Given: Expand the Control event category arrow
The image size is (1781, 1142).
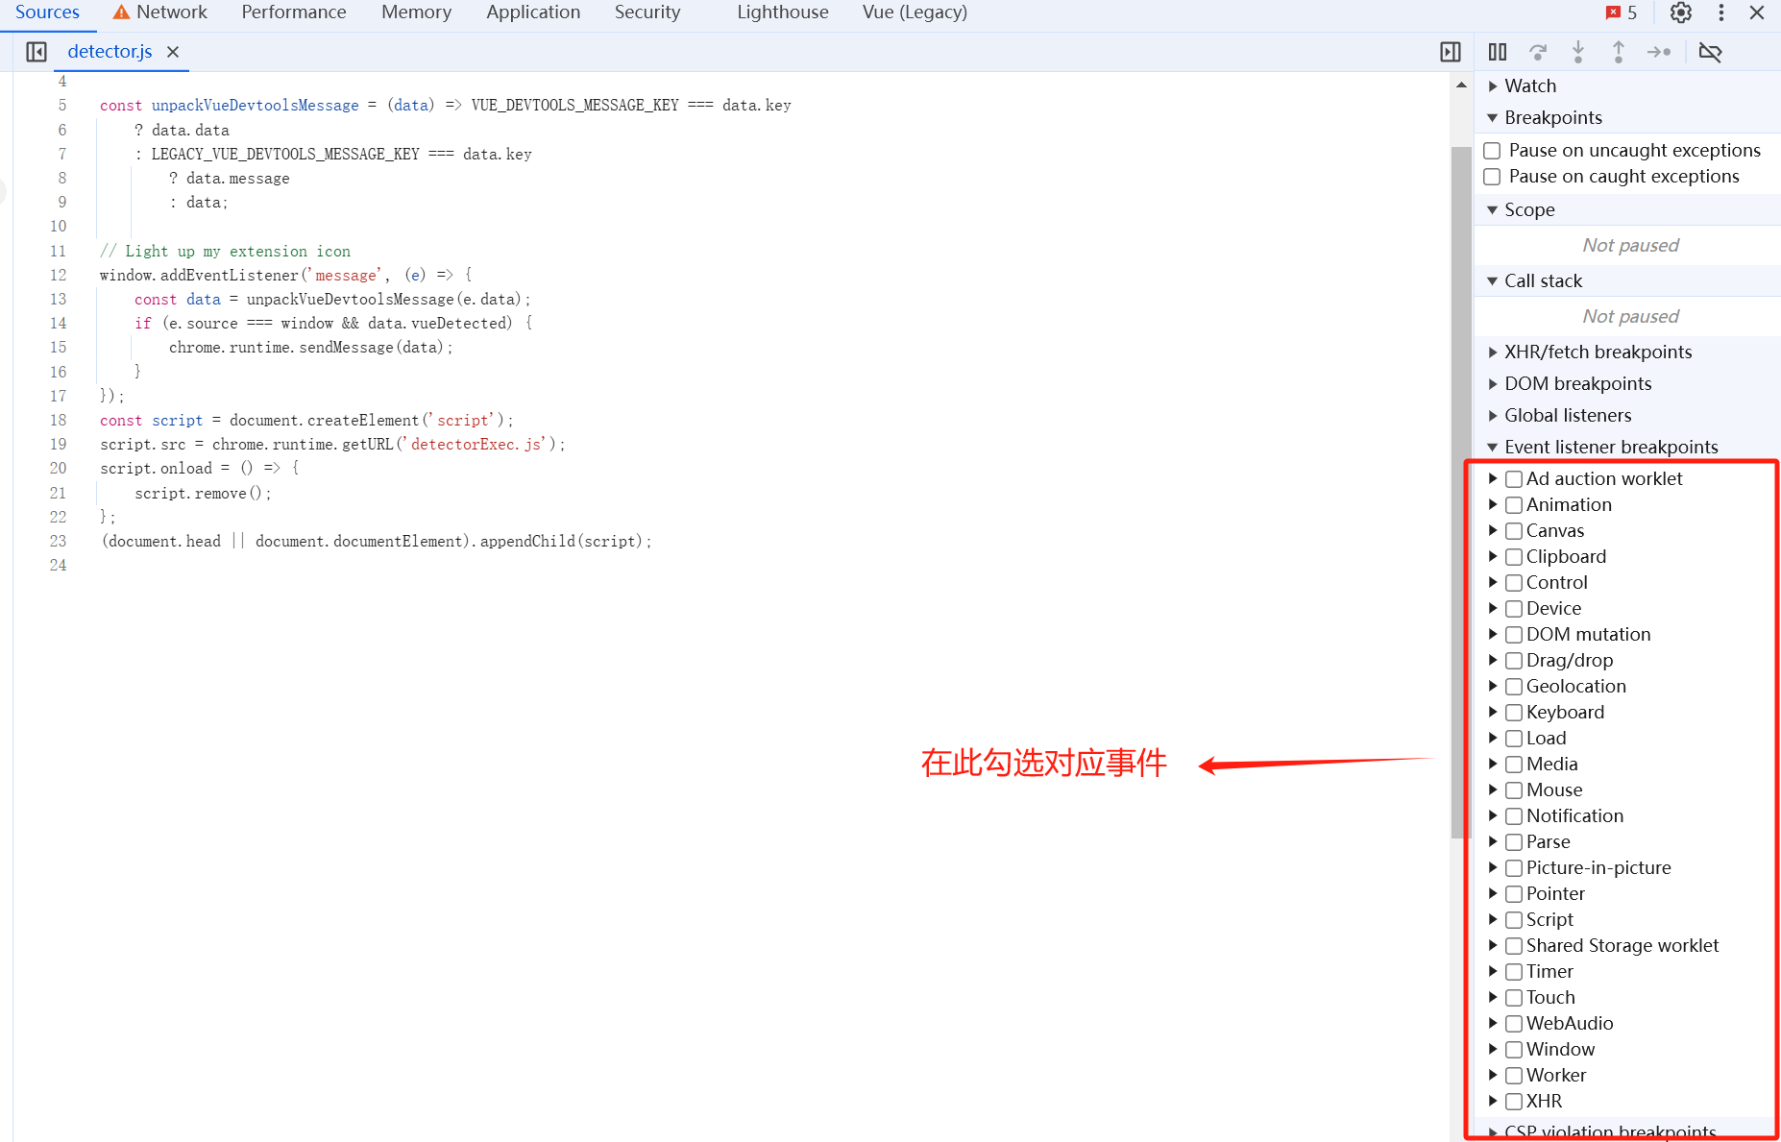Looking at the screenshot, I should [x=1493, y=582].
